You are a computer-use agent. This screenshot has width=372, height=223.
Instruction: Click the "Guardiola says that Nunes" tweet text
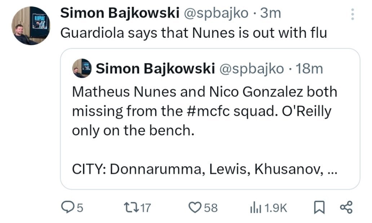pyautogui.click(x=194, y=33)
